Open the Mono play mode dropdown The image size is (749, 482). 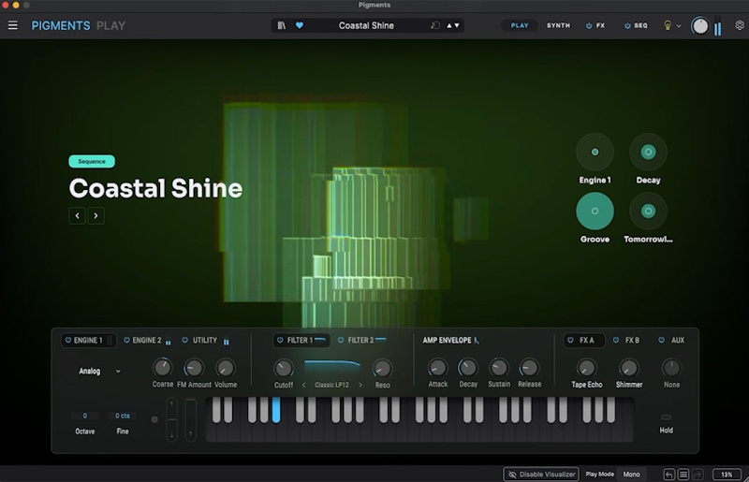631,475
